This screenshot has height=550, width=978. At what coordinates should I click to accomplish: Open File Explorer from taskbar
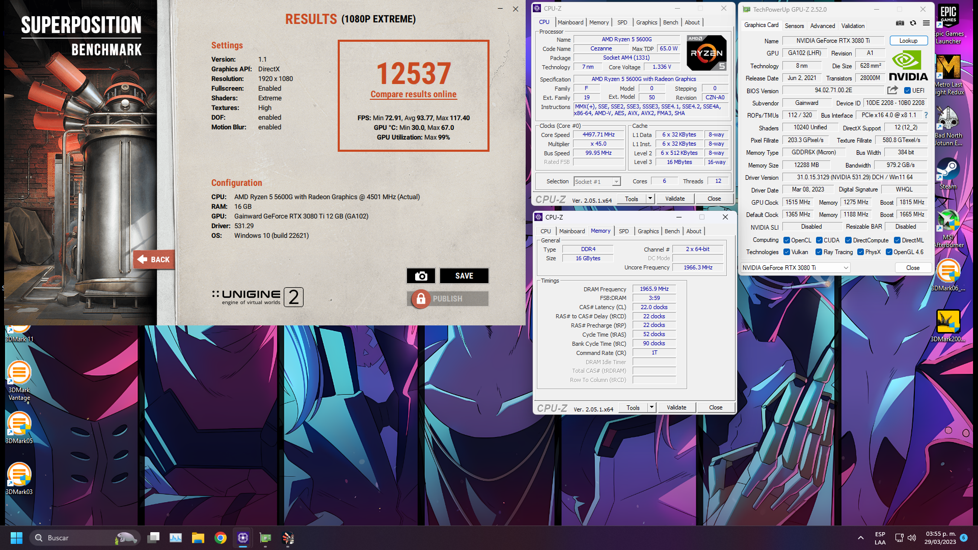click(x=198, y=538)
